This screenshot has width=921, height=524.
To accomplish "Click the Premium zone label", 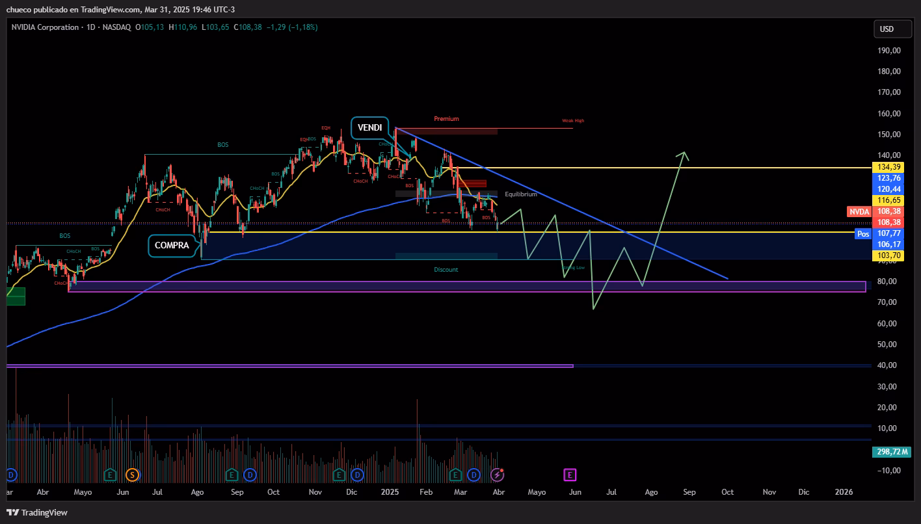I will point(446,119).
